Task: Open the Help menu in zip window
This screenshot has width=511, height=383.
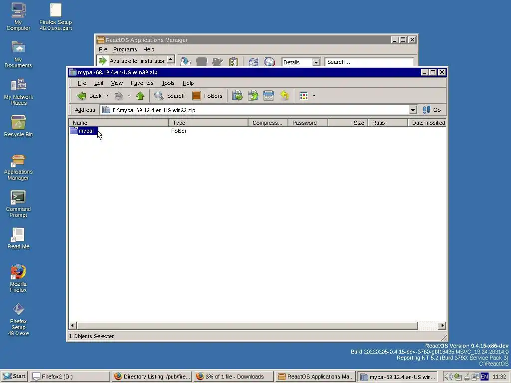Action: (188, 83)
